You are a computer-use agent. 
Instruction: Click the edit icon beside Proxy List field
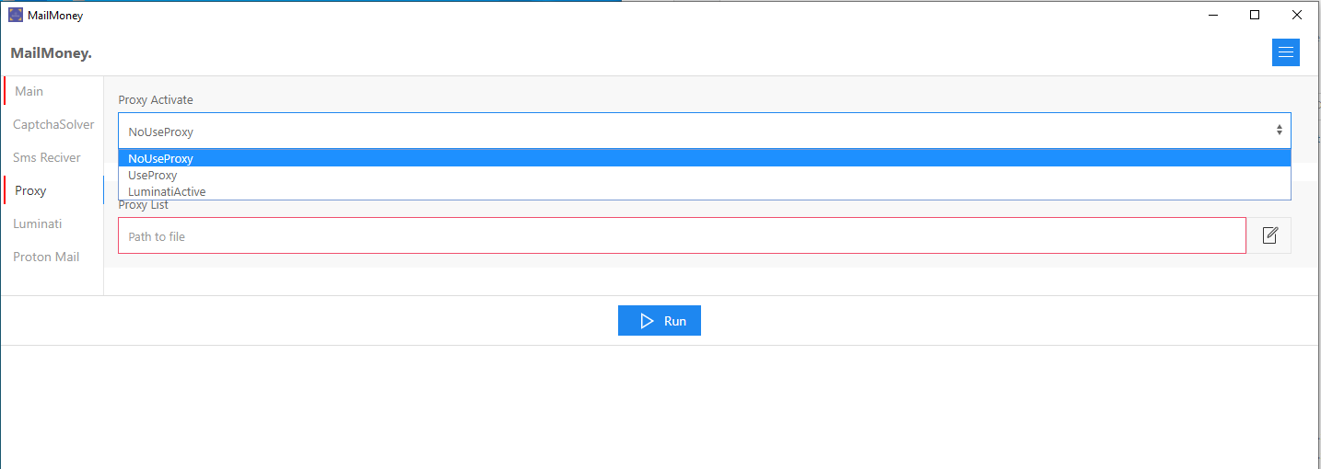[x=1269, y=235]
